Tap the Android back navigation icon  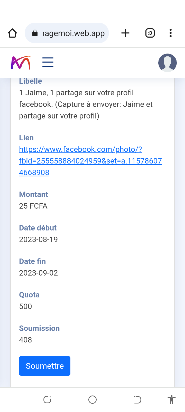tap(137, 400)
